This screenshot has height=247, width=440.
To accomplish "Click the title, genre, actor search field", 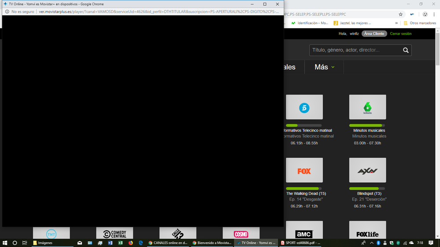I will pos(355,50).
